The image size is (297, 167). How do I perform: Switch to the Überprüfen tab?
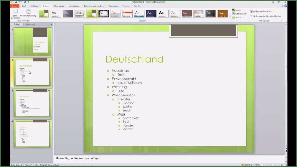click(x=113, y=6)
